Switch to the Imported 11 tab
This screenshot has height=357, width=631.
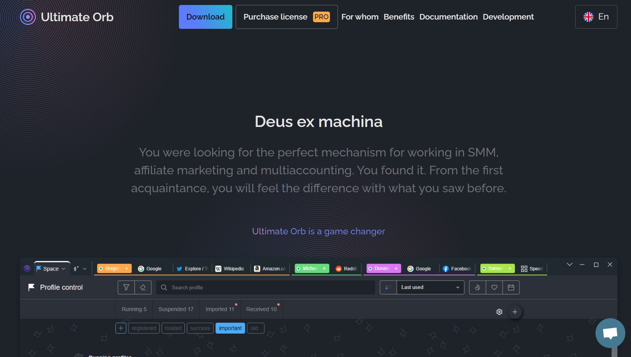pos(220,309)
